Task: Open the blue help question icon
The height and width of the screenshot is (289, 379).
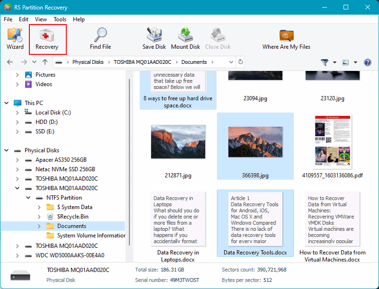Action: (x=367, y=62)
